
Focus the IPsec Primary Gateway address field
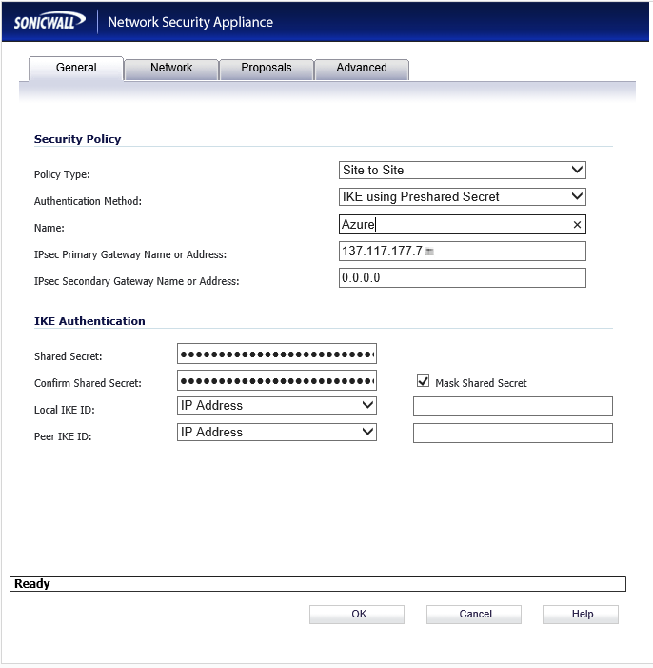(505, 252)
